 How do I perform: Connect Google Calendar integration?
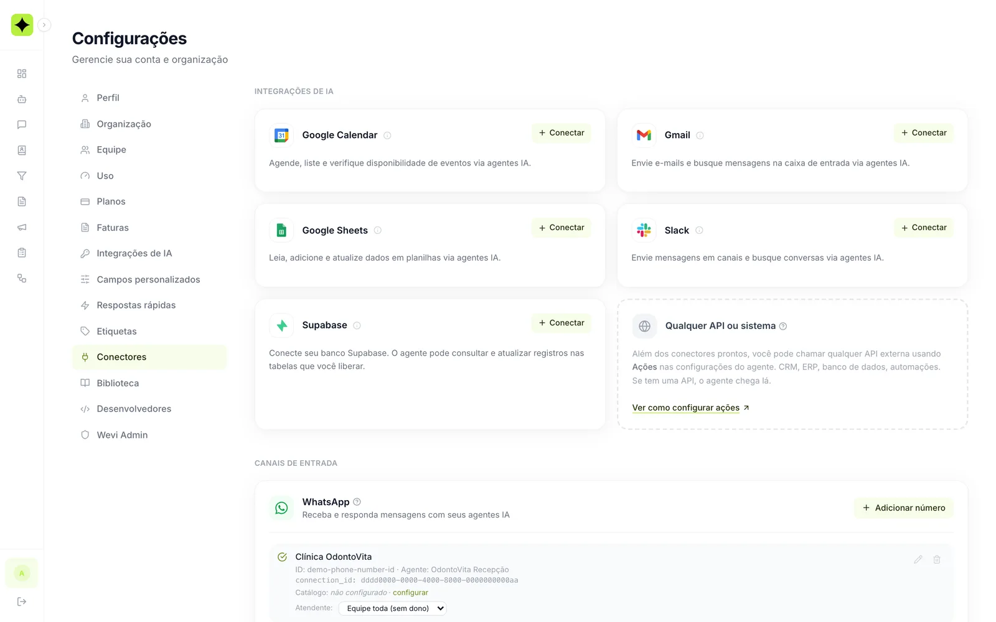point(561,133)
